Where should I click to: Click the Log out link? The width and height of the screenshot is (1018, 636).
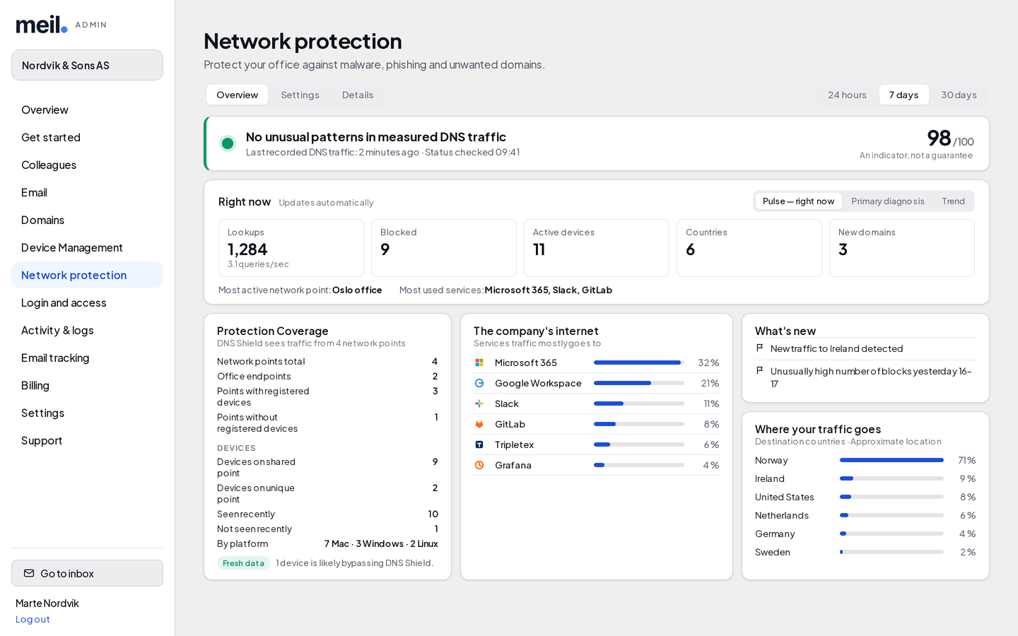click(33, 619)
